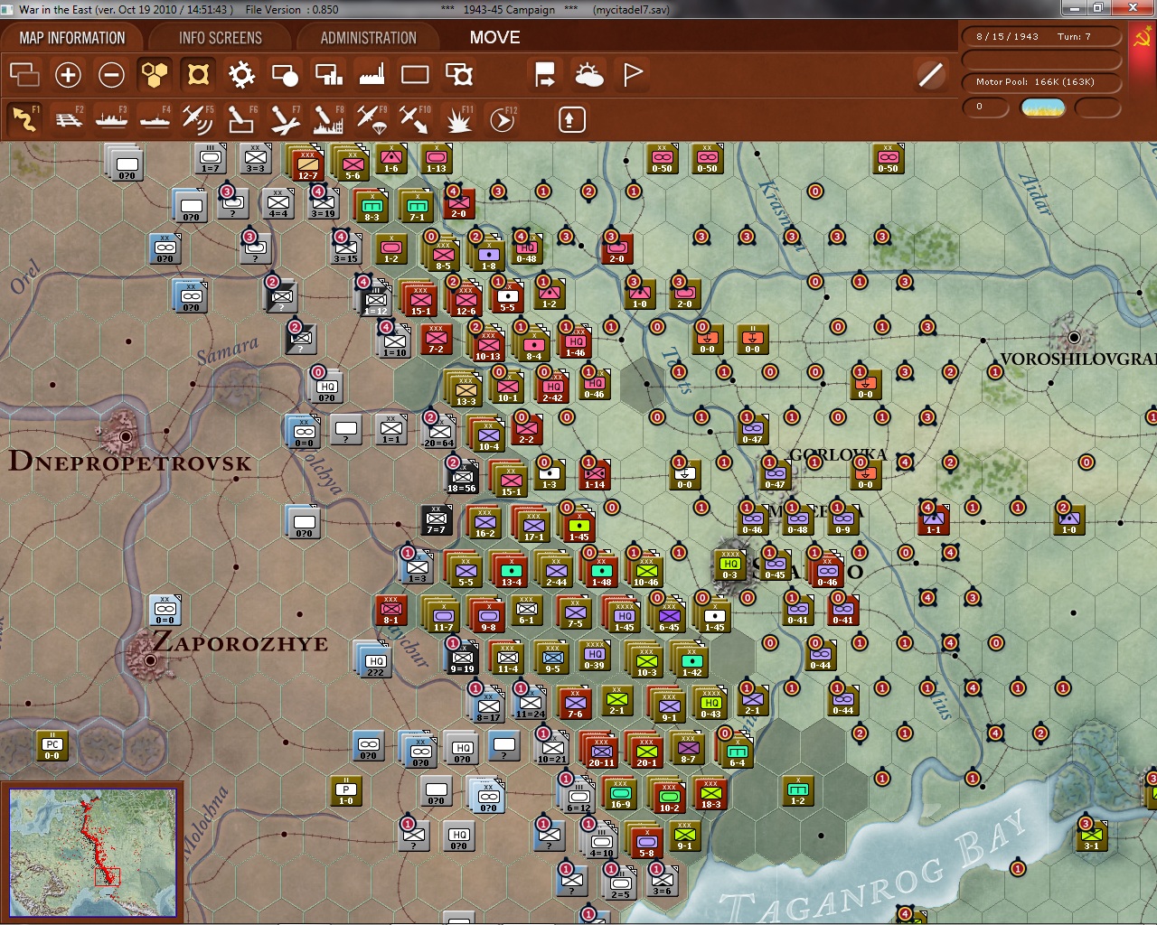Select F9 air transport parachute mode

pos(372,119)
